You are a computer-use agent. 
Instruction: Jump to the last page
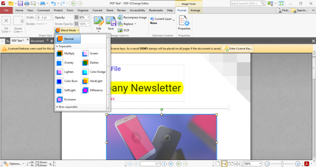coord(171,164)
